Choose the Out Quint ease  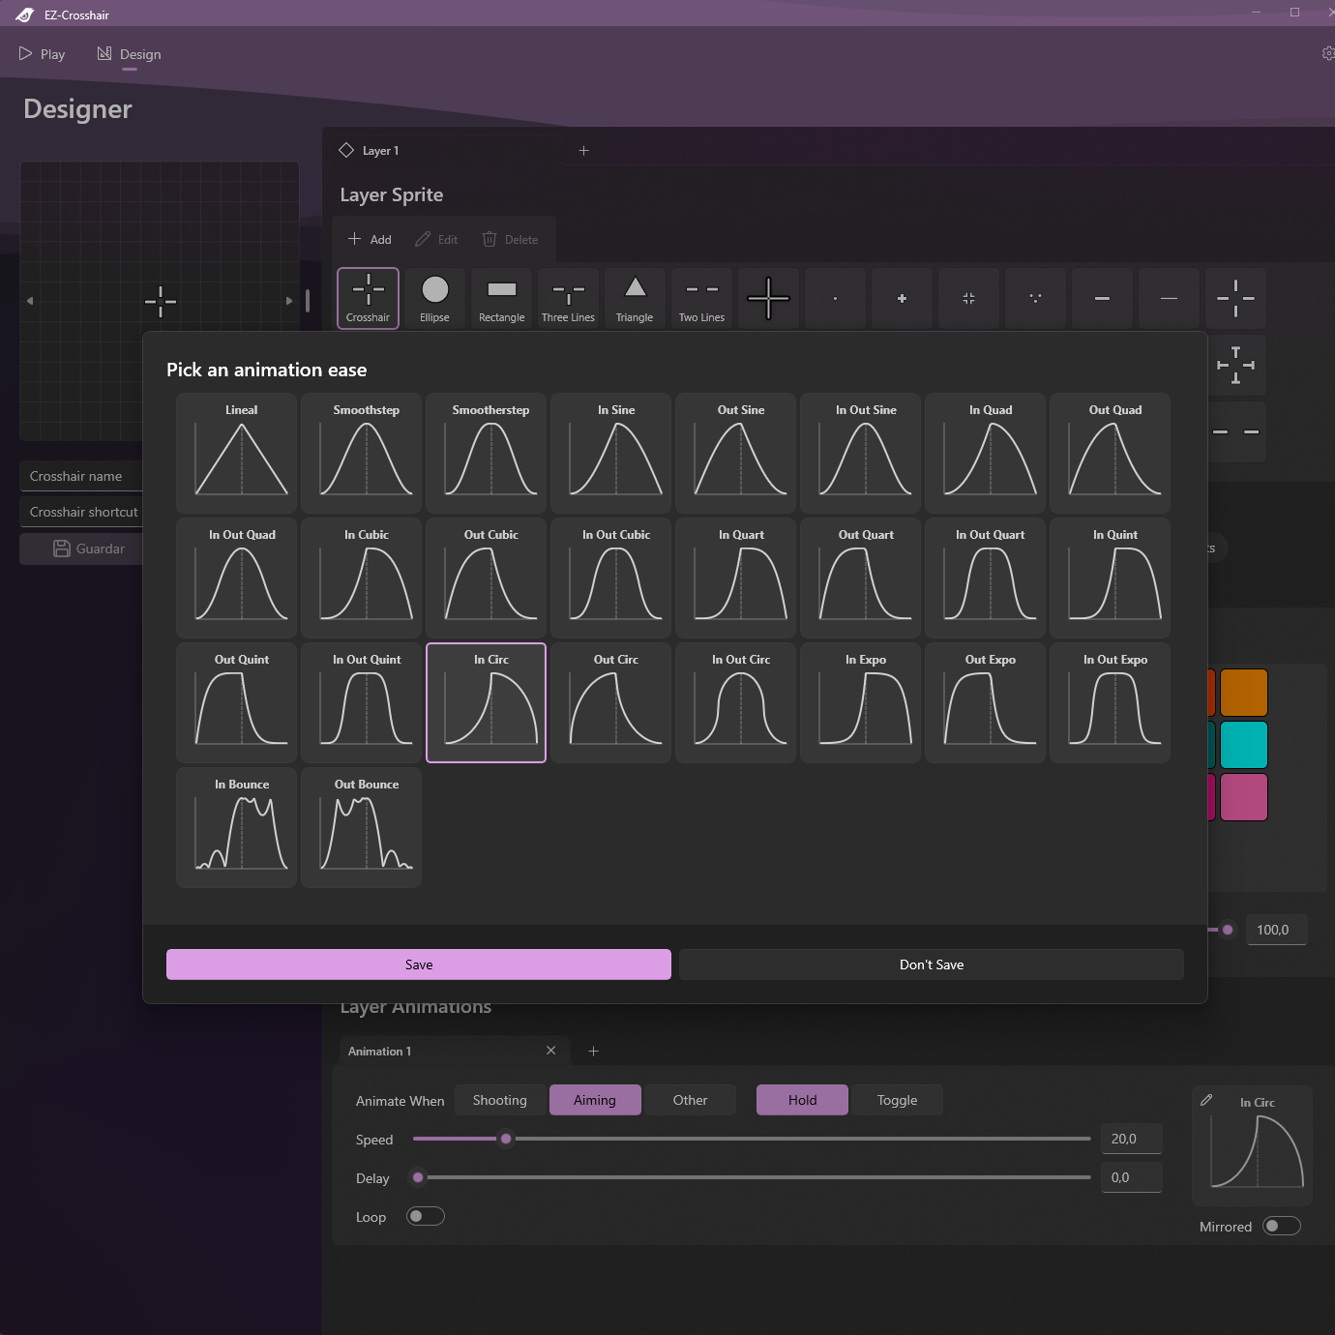tap(236, 702)
